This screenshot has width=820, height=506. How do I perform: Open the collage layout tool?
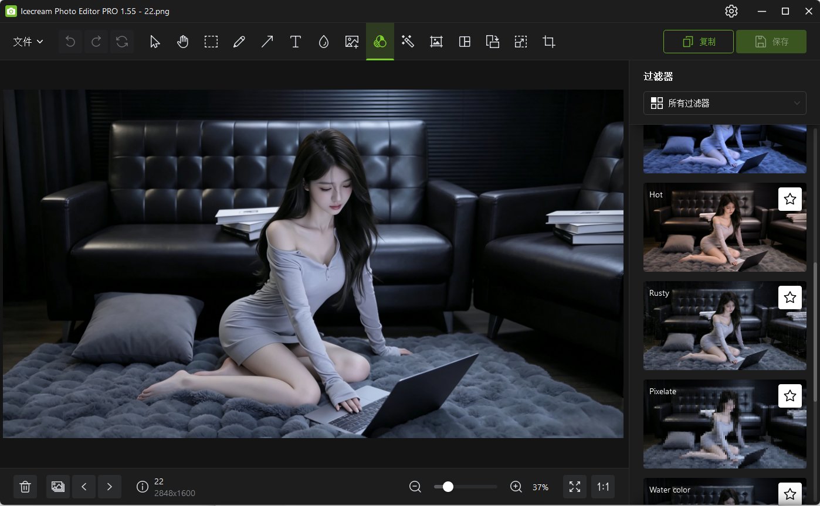click(x=465, y=42)
